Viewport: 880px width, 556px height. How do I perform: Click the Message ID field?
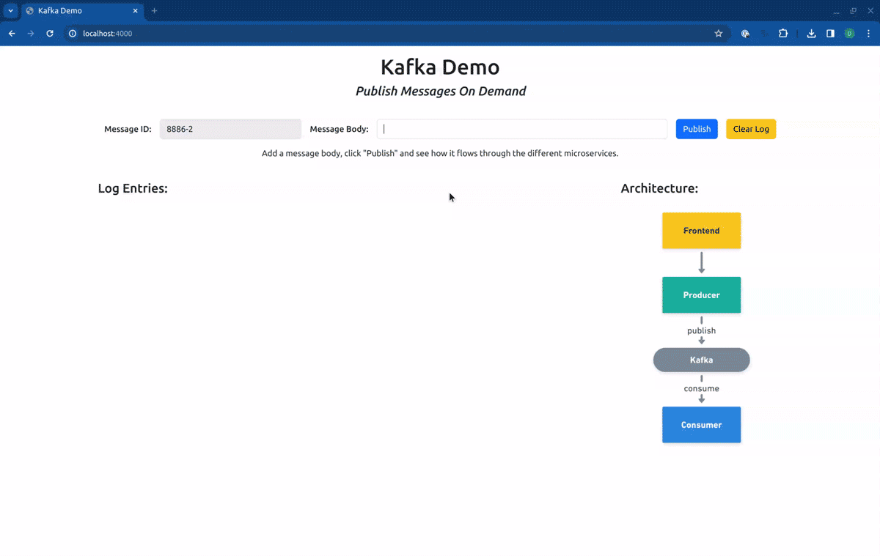pos(230,129)
